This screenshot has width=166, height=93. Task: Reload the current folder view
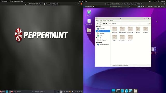(149, 24)
